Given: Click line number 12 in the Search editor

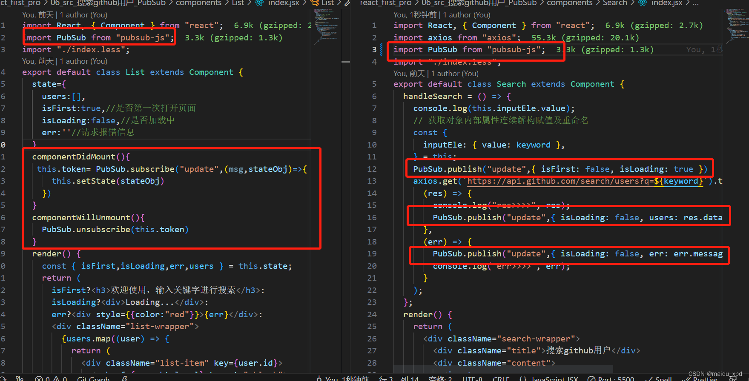Looking at the screenshot, I should point(372,169).
